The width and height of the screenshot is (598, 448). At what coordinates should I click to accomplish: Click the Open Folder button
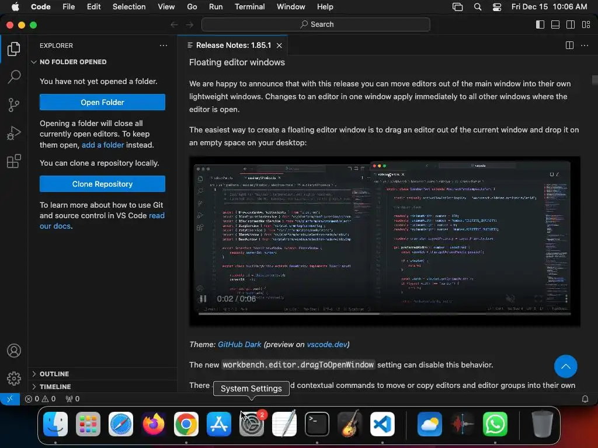[102, 102]
